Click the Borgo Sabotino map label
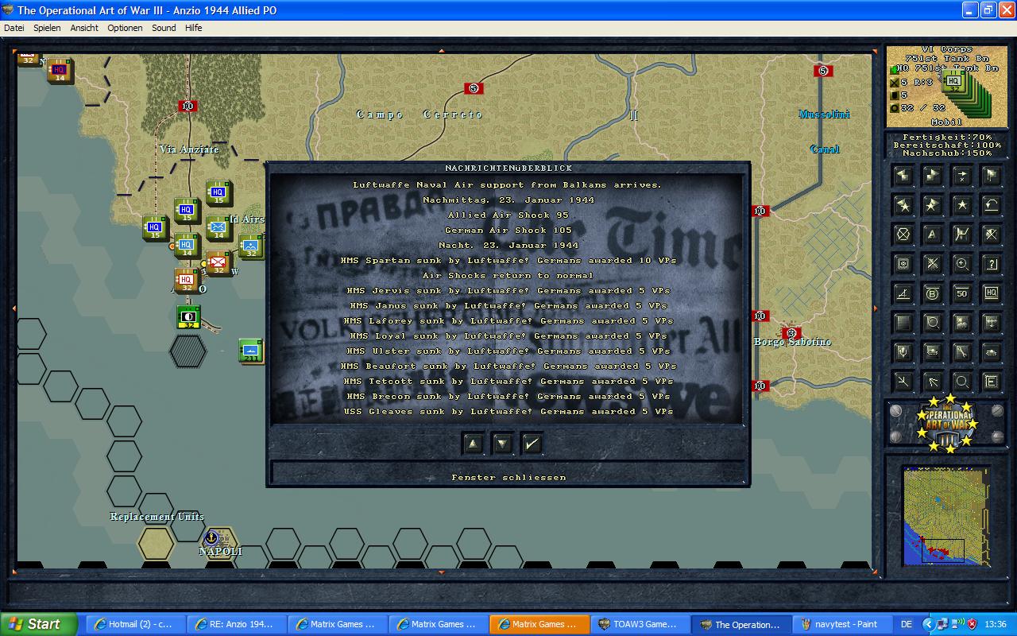This screenshot has width=1017, height=636. (793, 342)
